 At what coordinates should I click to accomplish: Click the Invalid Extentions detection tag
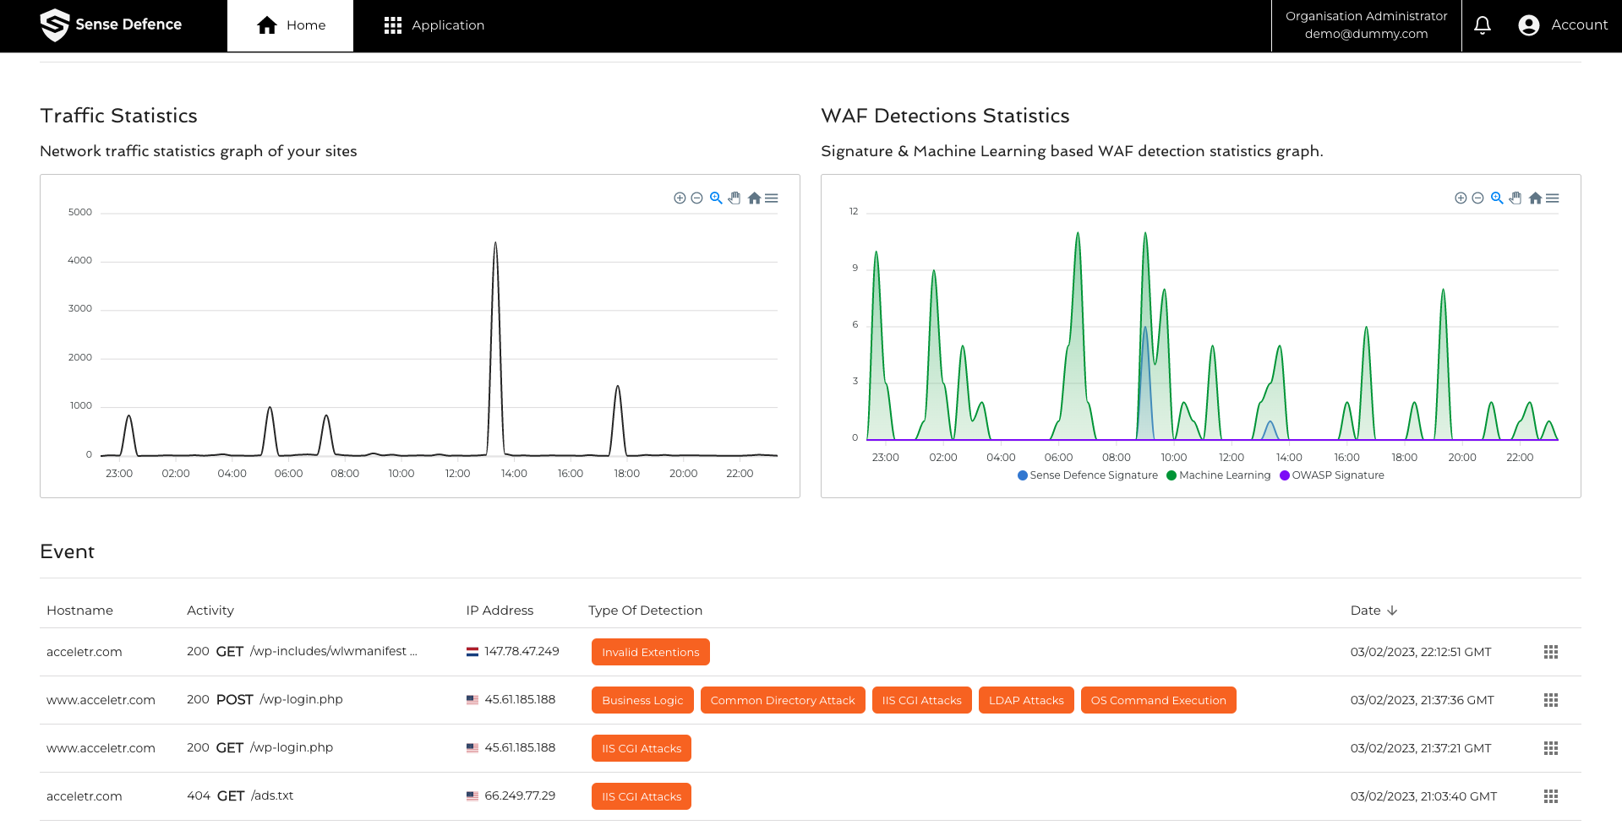coord(650,652)
